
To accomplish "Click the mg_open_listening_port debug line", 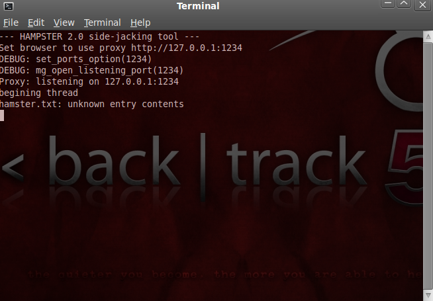I will pos(91,70).
